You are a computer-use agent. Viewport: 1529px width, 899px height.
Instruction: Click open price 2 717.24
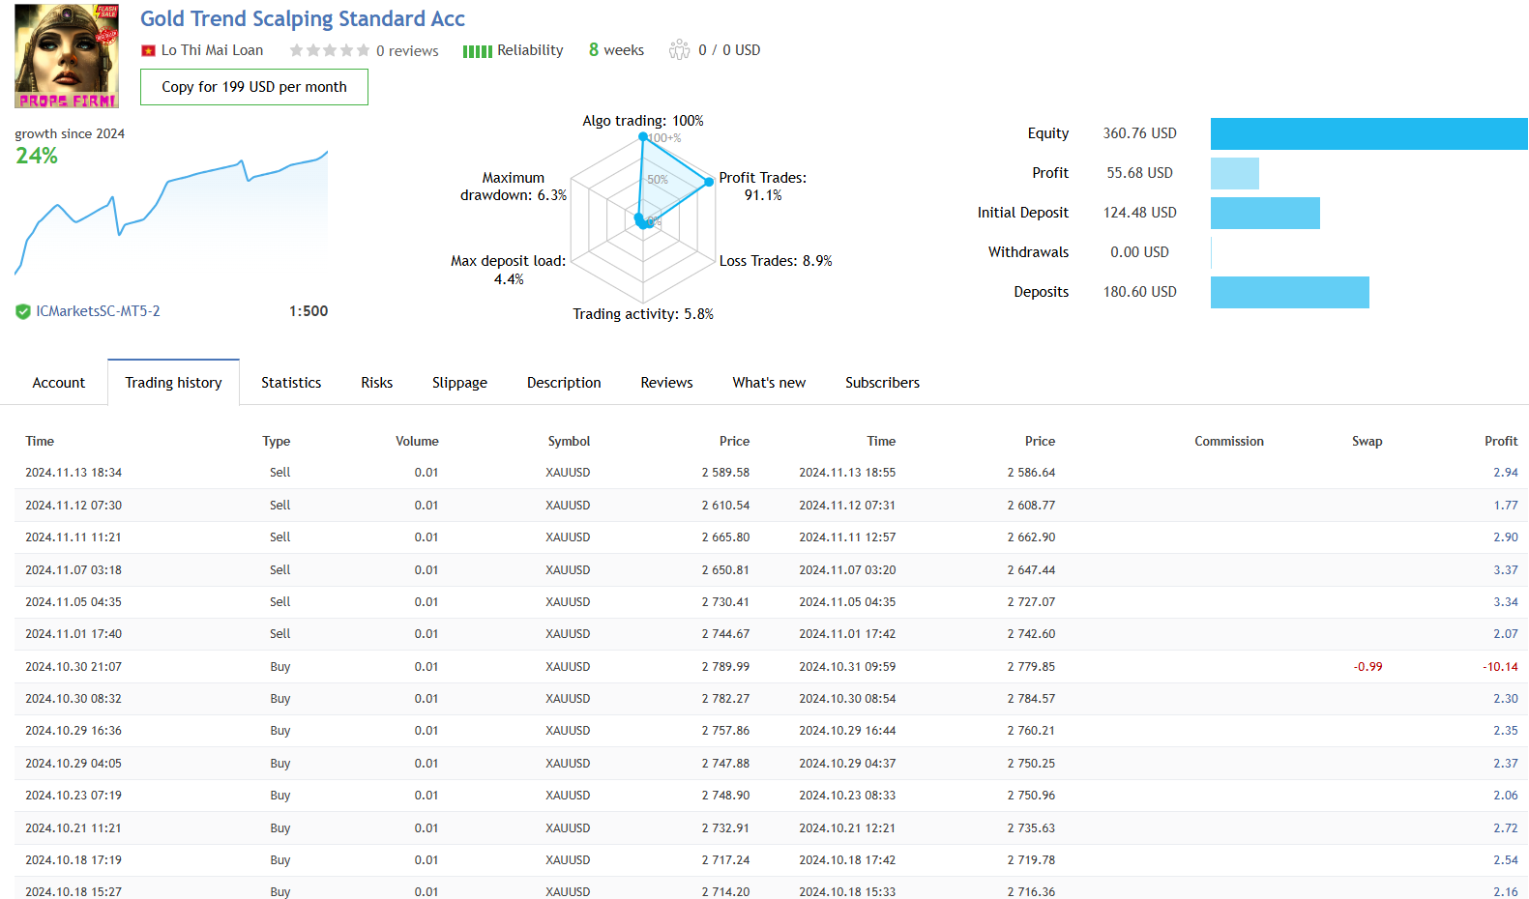click(x=725, y=860)
